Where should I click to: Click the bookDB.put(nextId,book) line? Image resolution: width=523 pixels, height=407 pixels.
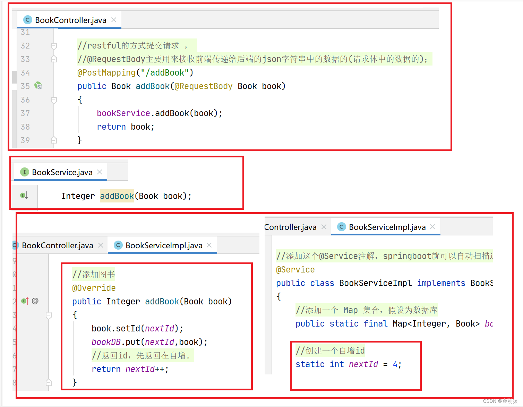149,342
